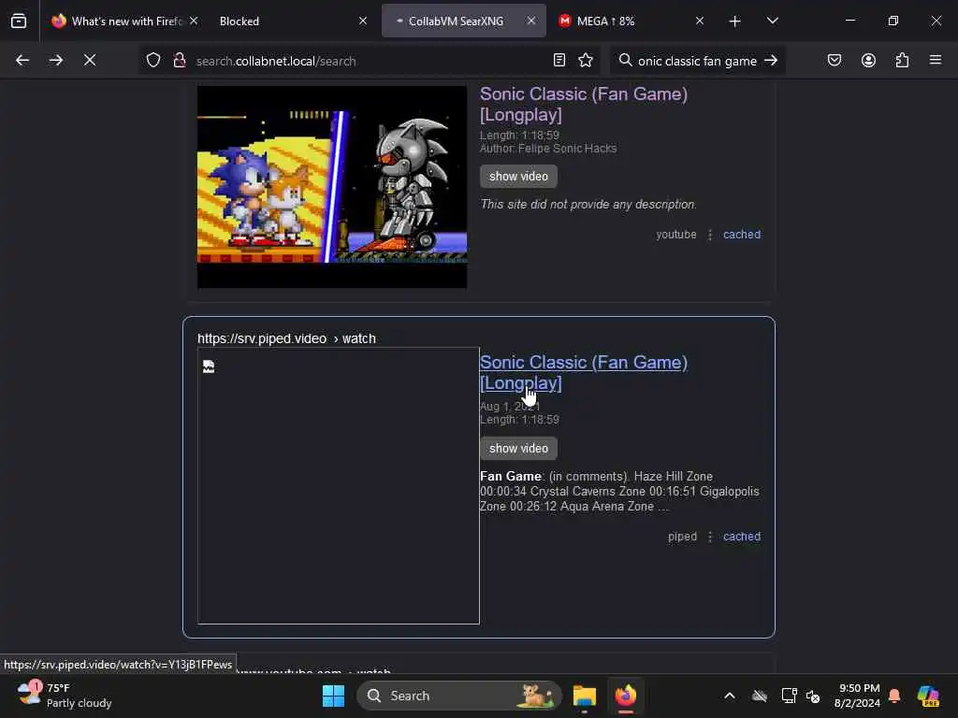Image resolution: width=958 pixels, height=718 pixels.
Task: Go forward to next page
Action: point(55,61)
